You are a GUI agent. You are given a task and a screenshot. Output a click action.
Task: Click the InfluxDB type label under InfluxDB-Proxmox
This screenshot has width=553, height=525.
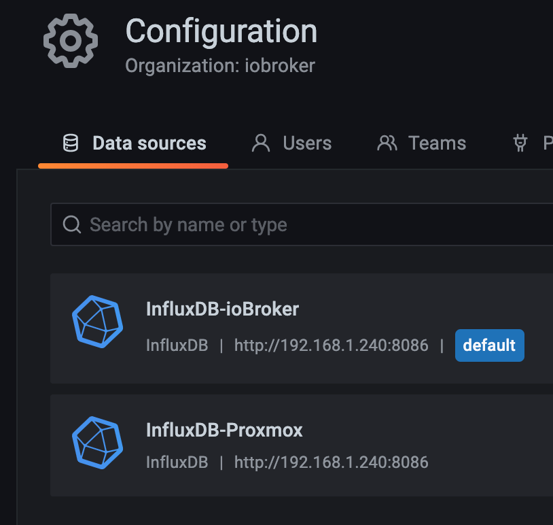177,462
